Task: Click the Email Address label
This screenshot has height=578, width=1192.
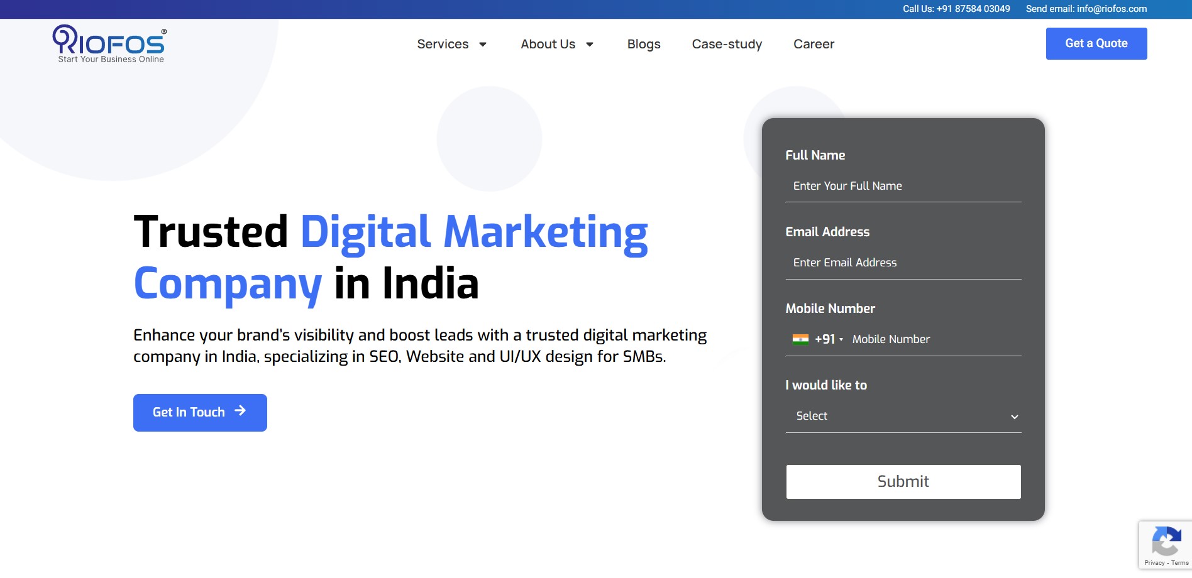Action: coord(827,232)
